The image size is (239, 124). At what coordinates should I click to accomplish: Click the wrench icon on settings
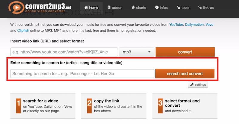191,85
